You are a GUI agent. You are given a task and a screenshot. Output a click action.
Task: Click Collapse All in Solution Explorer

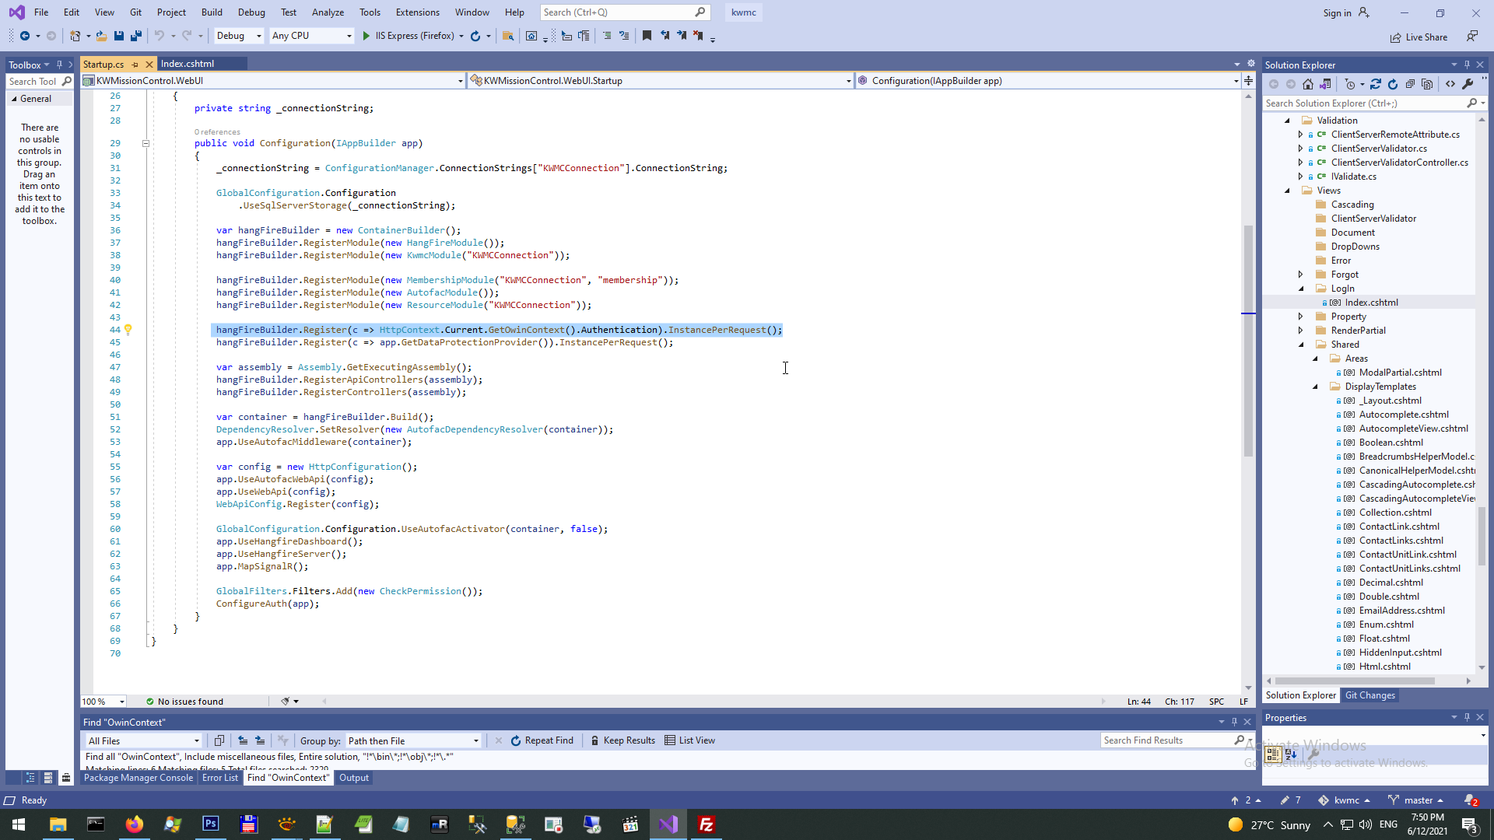(x=1410, y=84)
